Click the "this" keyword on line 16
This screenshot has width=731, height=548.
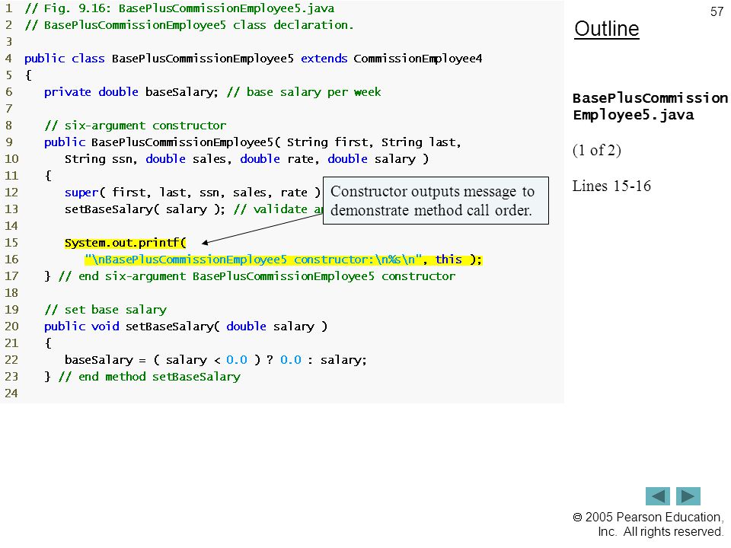(x=448, y=260)
